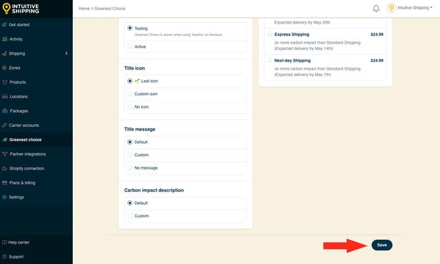Choose No message under Title message
The height and width of the screenshot is (264, 440).
pyautogui.click(x=130, y=167)
